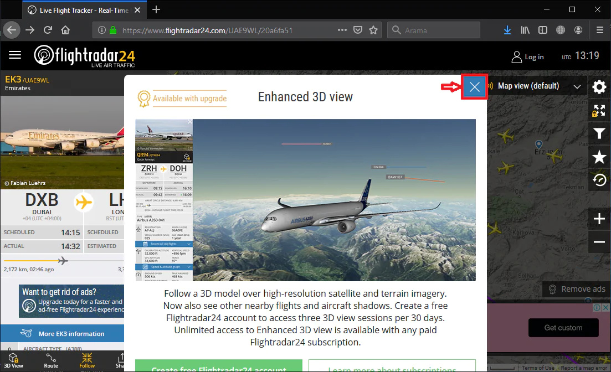This screenshot has width=611, height=372.
Task: Click the green secure padlock icon
Action: (113, 30)
